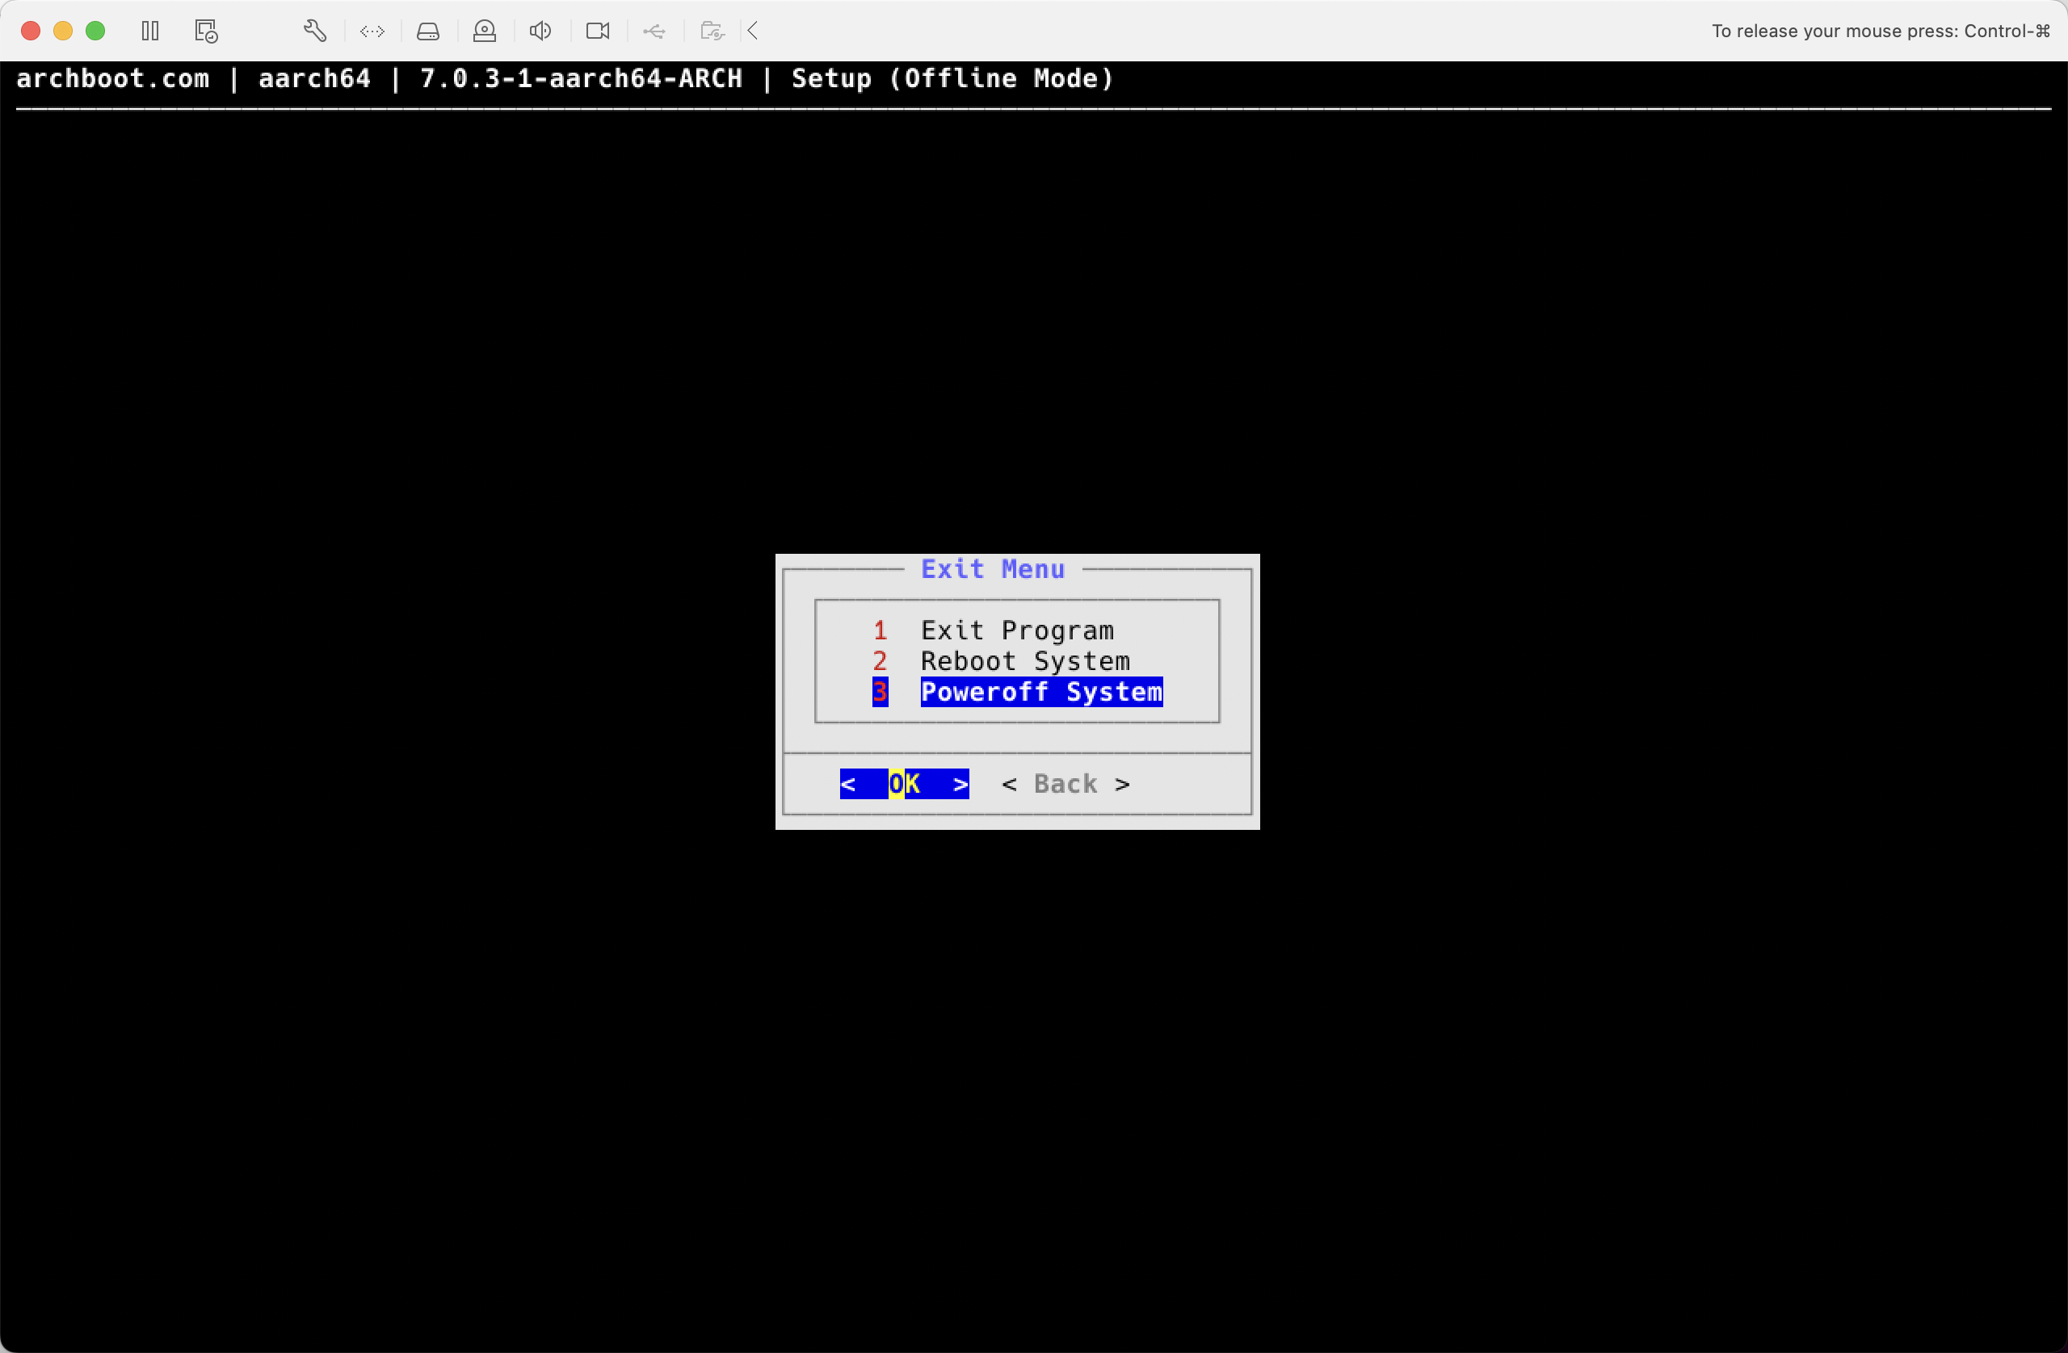This screenshot has width=2068, height=1353.
Task: Click the release mouse hint text
Action: click(x=1881, y=31)
